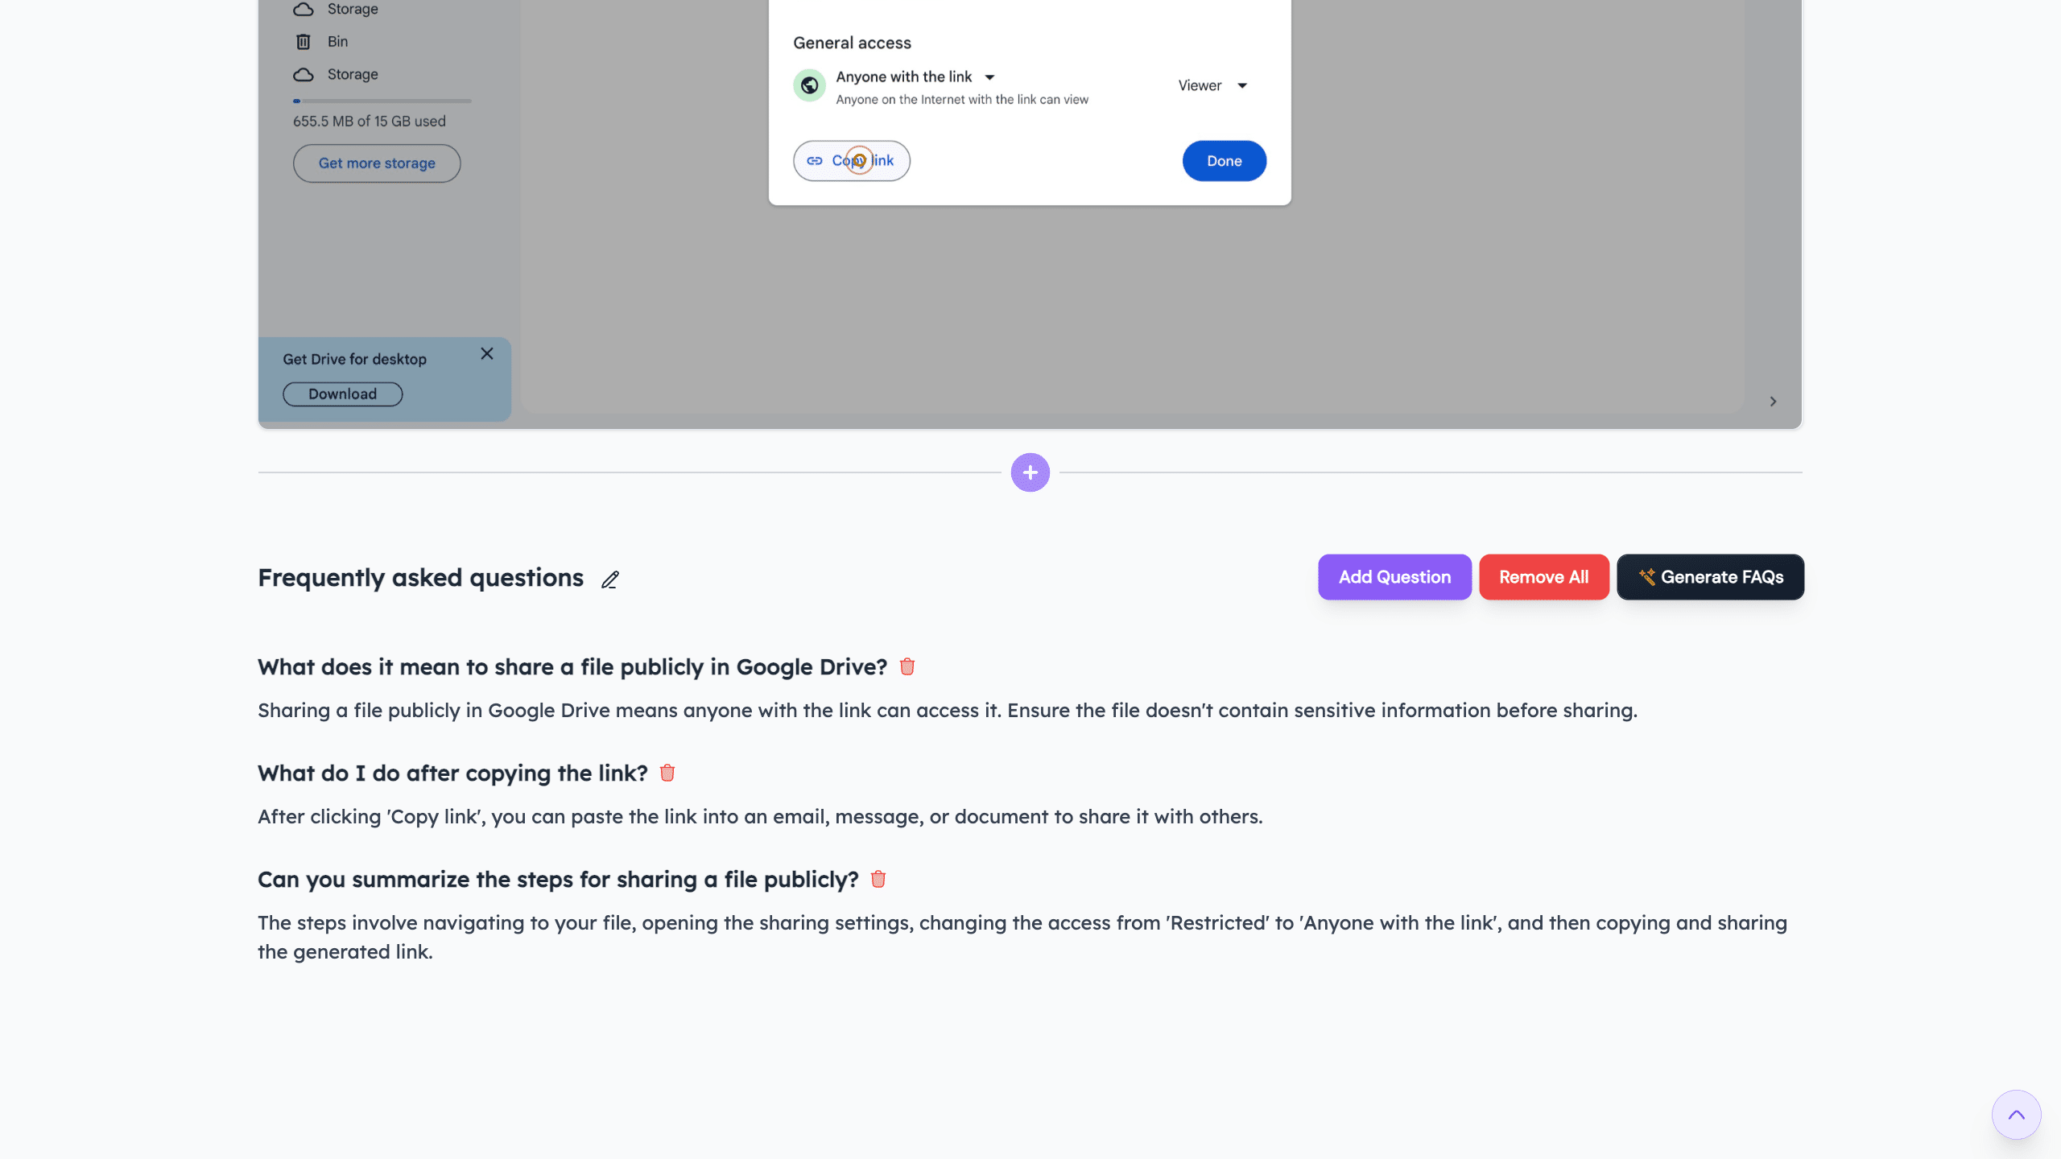
Task: Open Storage in the Drive sidebar
Action: (352, 74)
